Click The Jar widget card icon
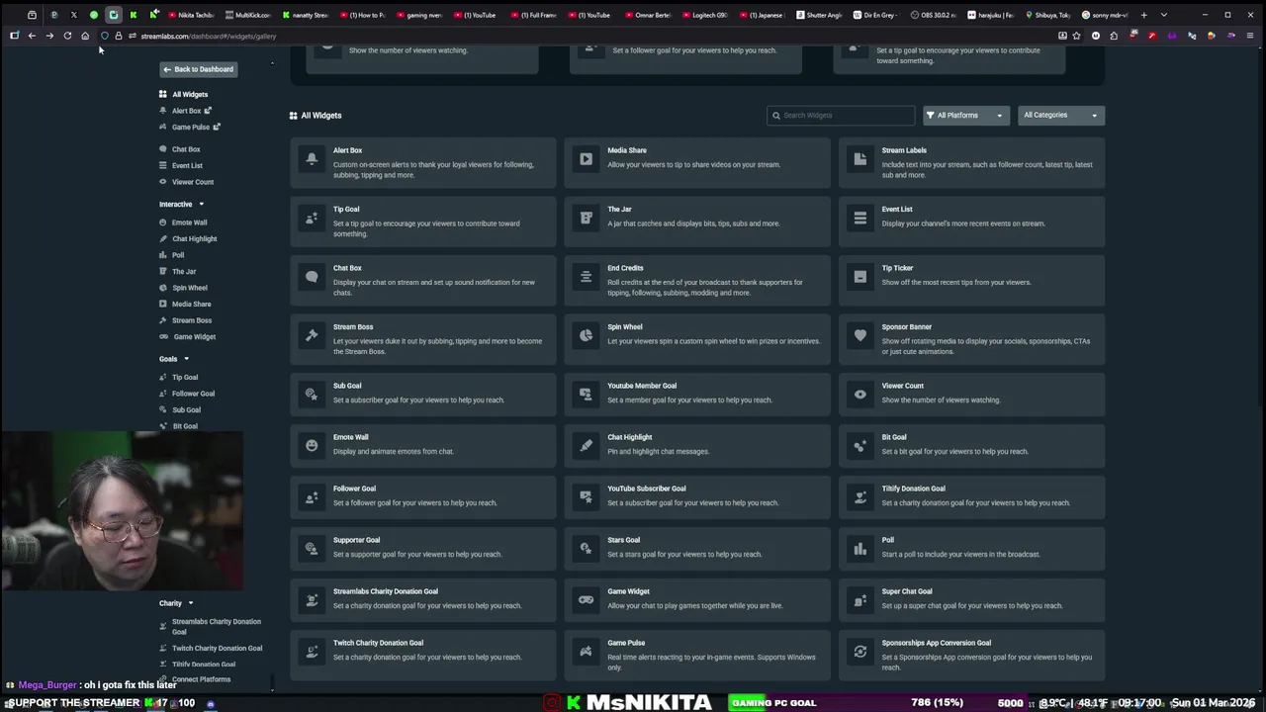1266x712 pixels. pos(586,218)
